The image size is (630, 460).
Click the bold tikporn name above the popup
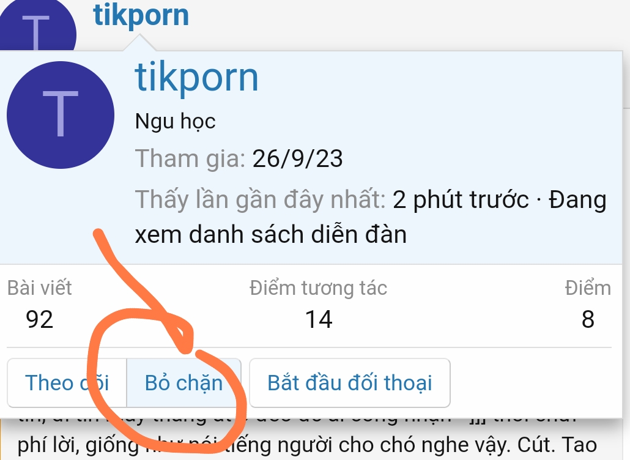click(x=141, y=16)
